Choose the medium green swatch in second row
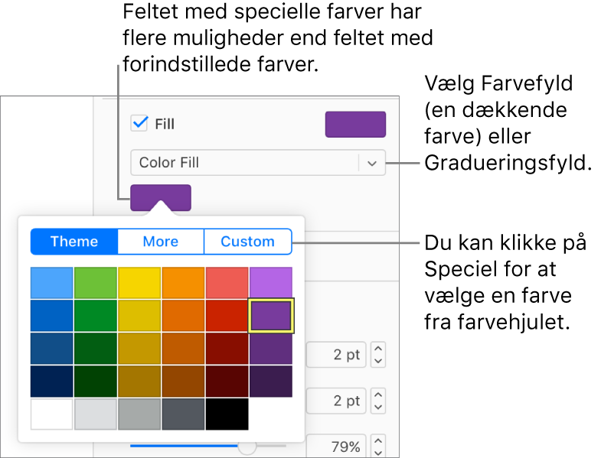Viewport: 601px width, 458px height. point(96,316)
